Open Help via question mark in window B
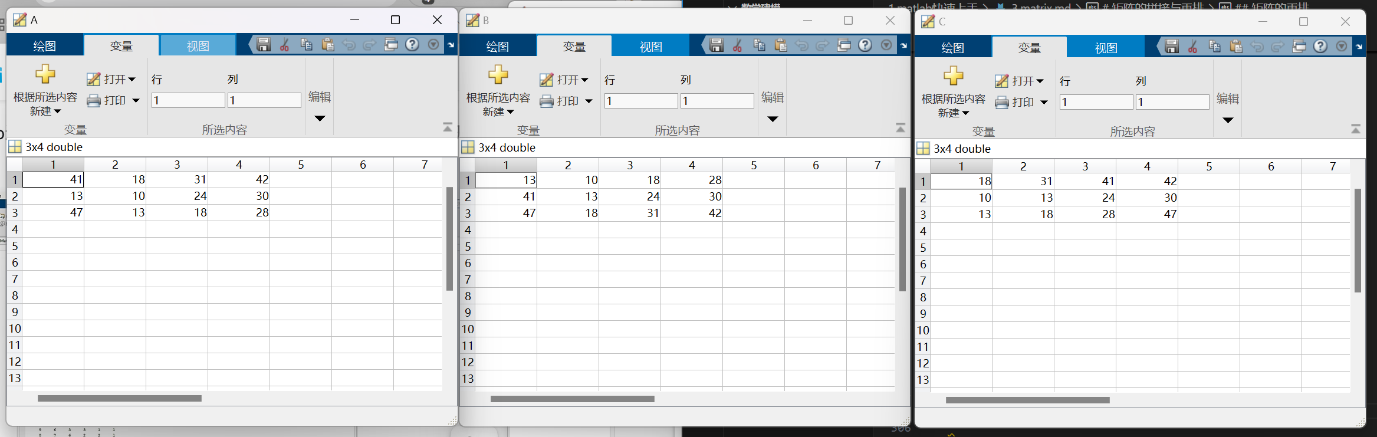Viewport: 1377px width, 437px height. [865, 45]
